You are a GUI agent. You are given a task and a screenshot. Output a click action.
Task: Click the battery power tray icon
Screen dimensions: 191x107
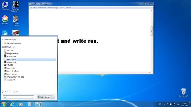point(174,104)
